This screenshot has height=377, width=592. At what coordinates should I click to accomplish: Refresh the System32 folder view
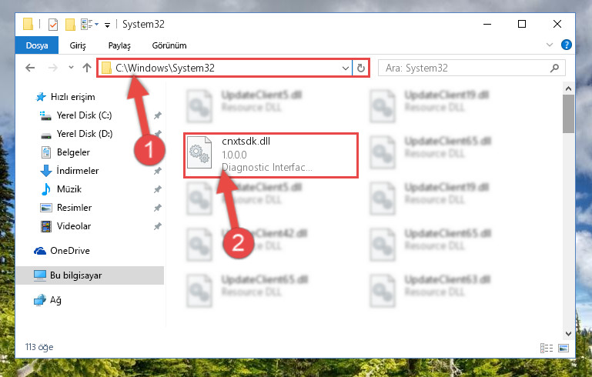360,68
